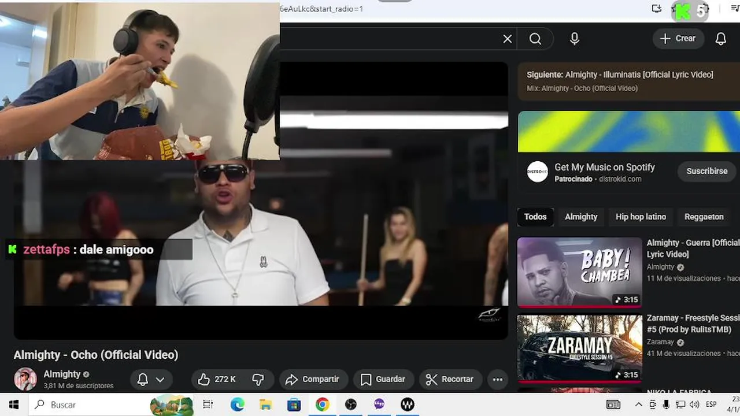The width and height of the screenshot is (740, 416).
Task: Expand hidden system tray icons chevron
Action: pos(638,405)
